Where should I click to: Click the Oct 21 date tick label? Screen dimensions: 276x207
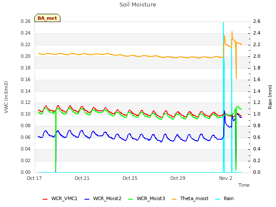coord(82,178)
